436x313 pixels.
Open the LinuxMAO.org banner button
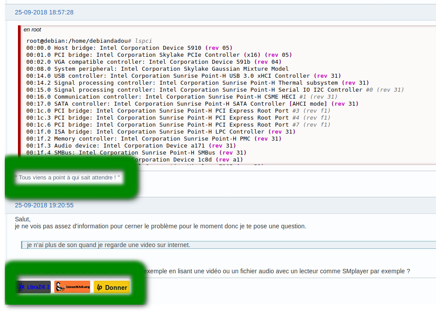coord(72,287)
